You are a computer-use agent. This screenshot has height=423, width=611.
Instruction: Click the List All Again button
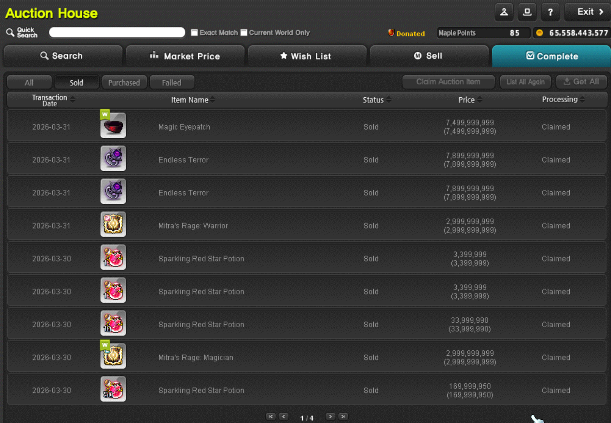click(x=525, y=82)
